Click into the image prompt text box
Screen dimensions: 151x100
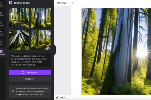click(x=30, y=60)
